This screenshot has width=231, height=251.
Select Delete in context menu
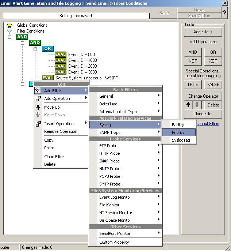coord(61,164)
